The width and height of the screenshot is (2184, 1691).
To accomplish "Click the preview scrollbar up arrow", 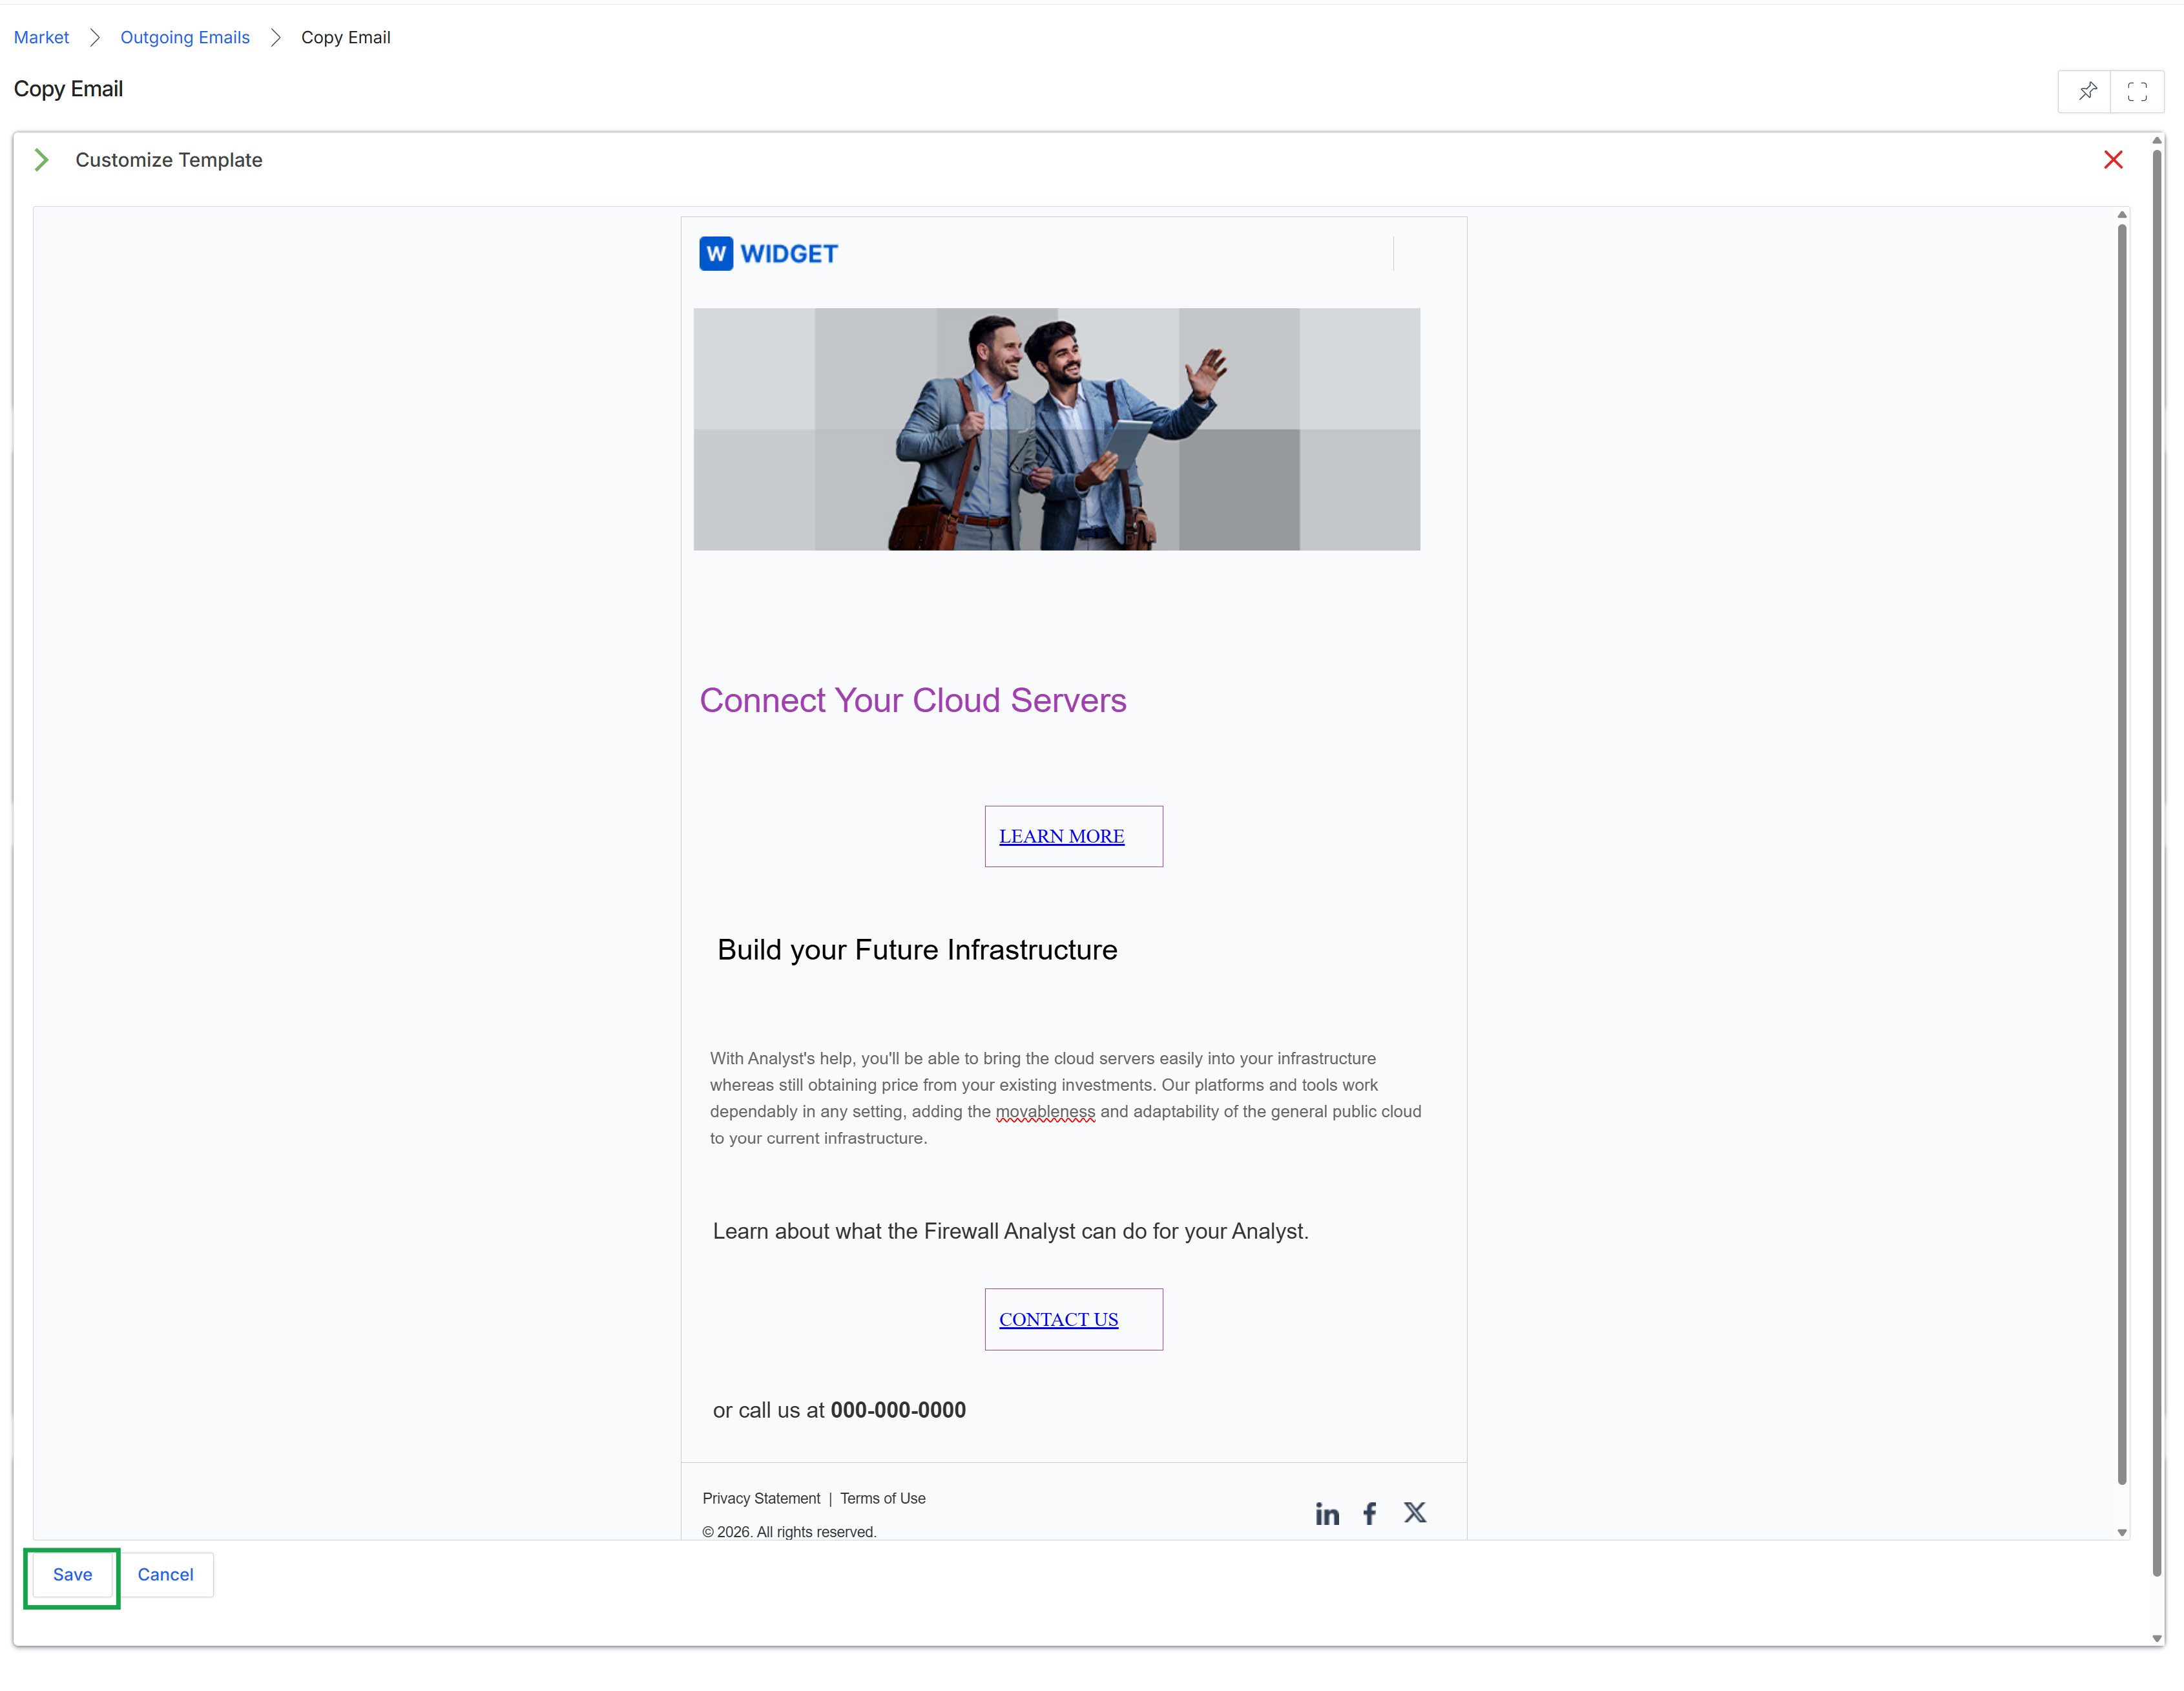I will pos(2122,215).
